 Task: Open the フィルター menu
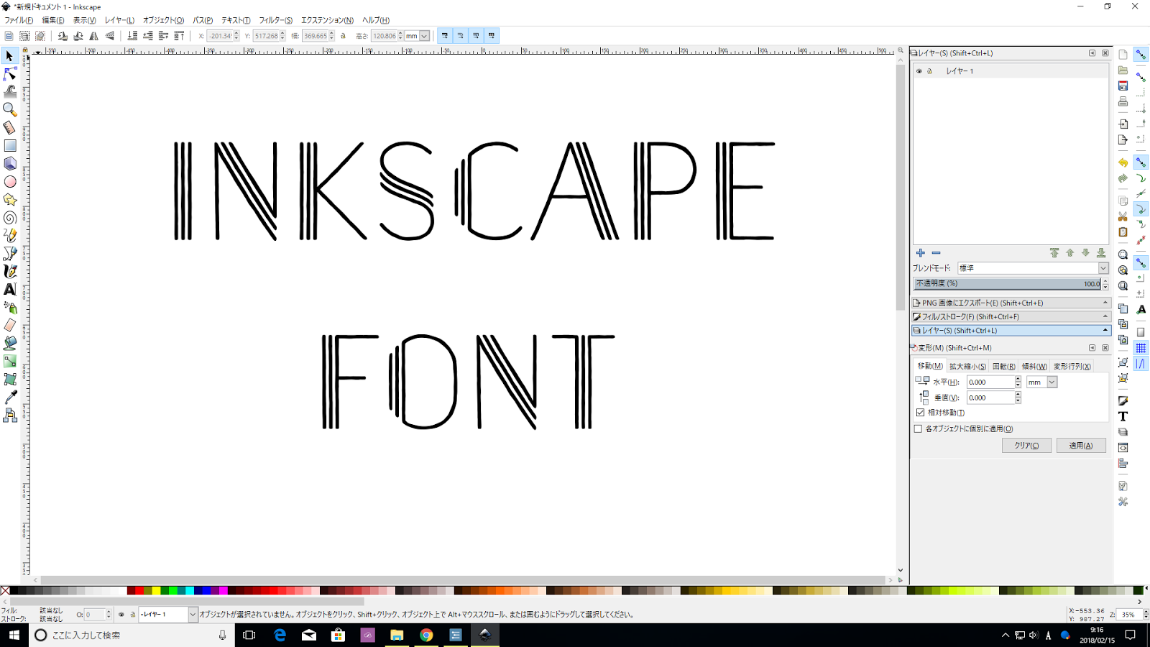(275, 20)
